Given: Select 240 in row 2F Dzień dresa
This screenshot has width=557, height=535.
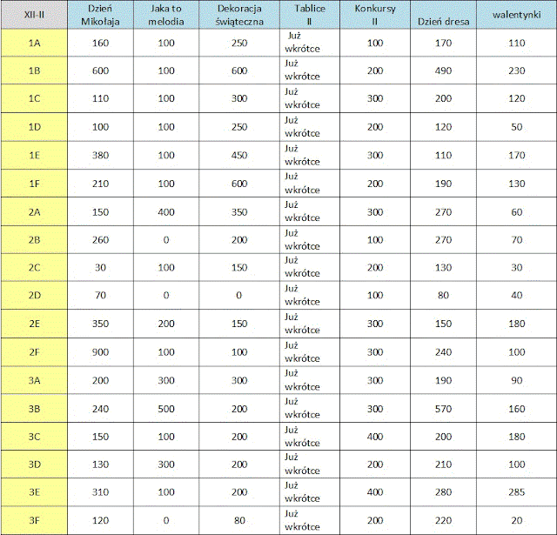Looking at the screenshot, I should point(443,352).
